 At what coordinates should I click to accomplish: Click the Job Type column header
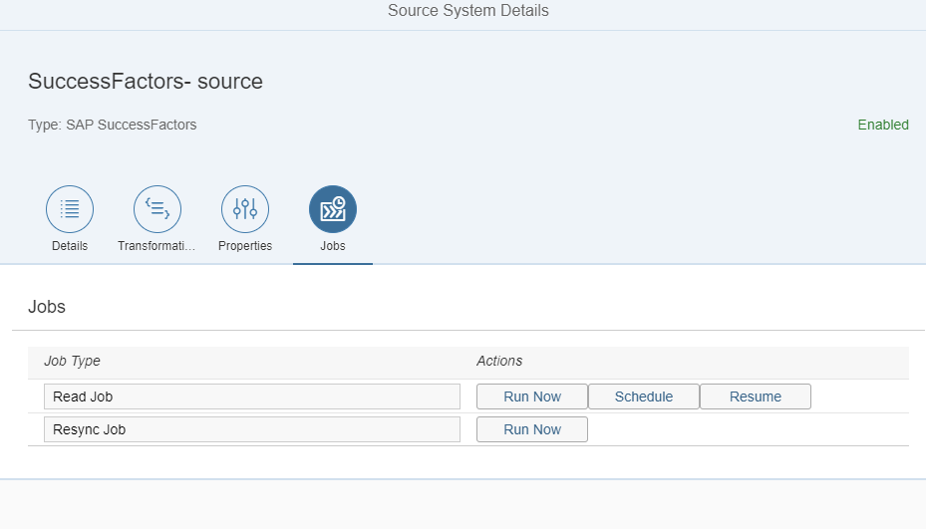pos(72,361)
